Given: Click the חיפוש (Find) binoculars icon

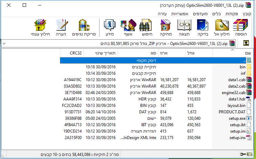Looking at the screenshot, I should pos(146,25).
